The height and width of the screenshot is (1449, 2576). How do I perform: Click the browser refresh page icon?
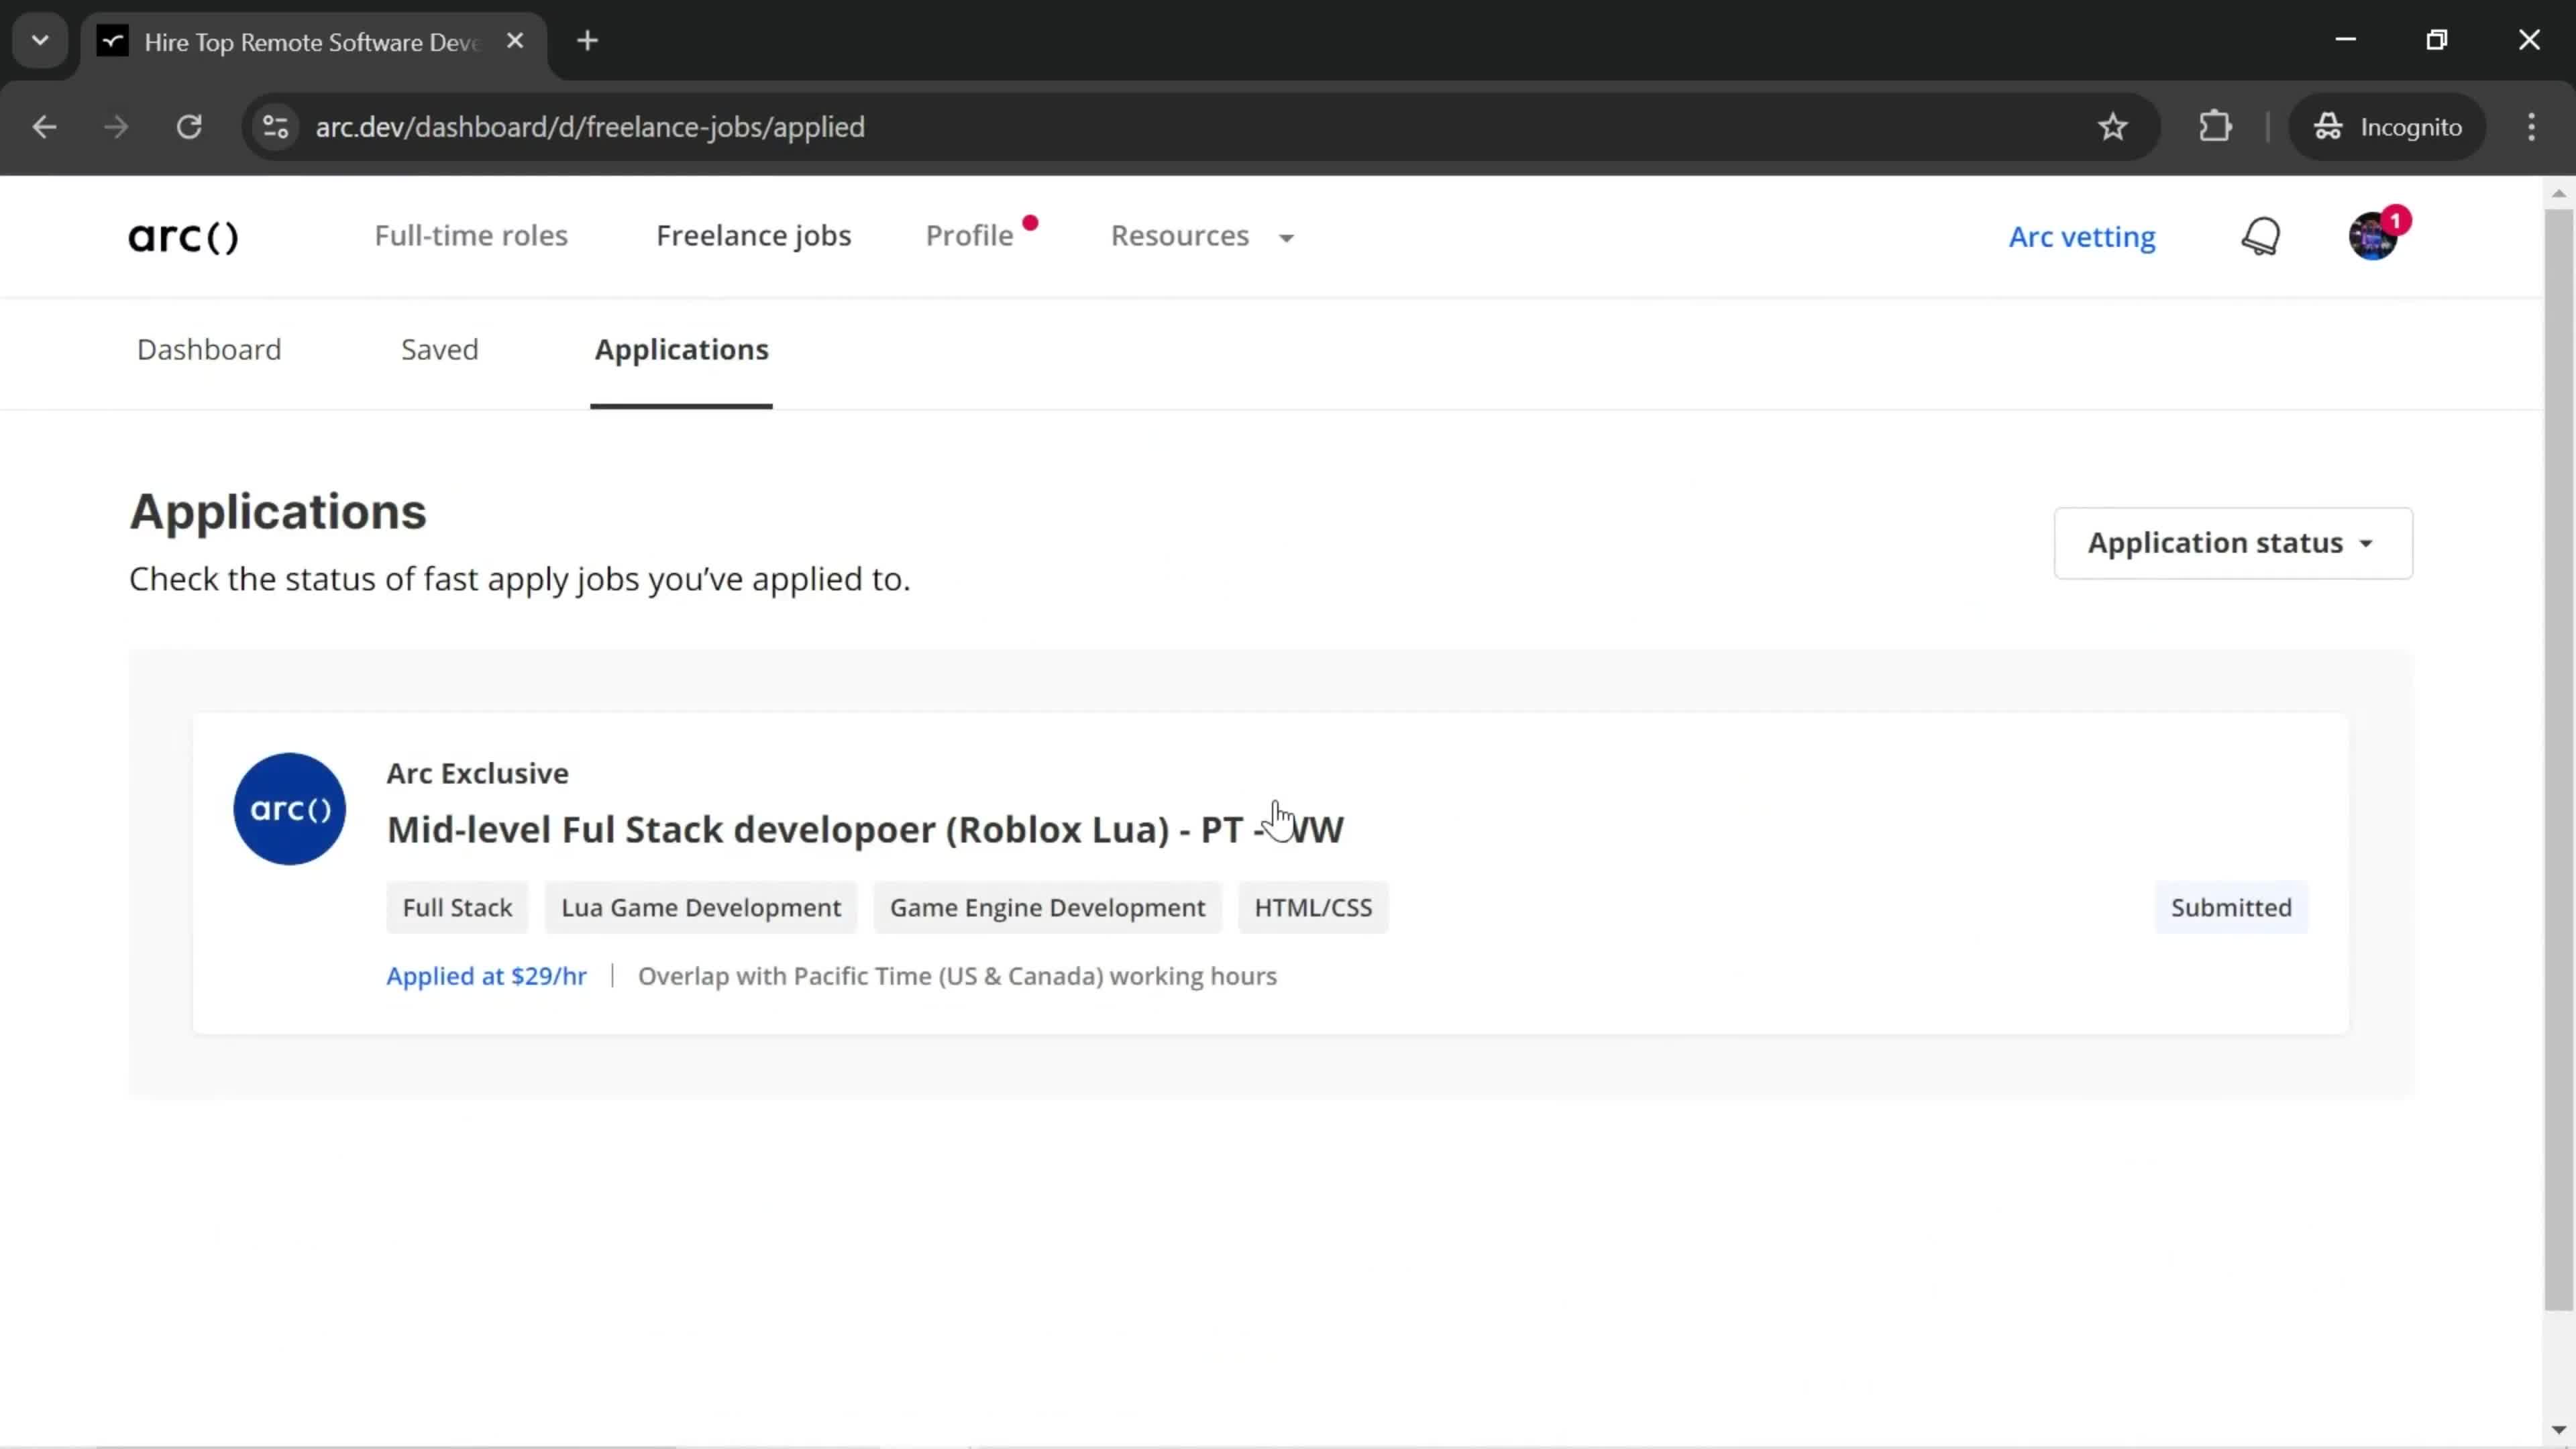point(189,125)
